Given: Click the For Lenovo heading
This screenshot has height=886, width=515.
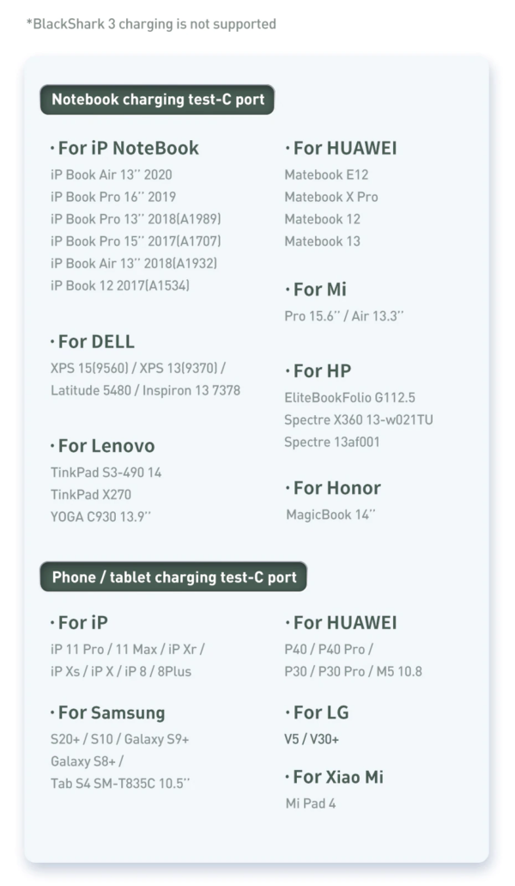Looking at the screenshot, I should tap(103, 446).
